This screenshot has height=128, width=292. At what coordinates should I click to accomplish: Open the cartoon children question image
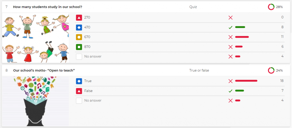(36, 38)
